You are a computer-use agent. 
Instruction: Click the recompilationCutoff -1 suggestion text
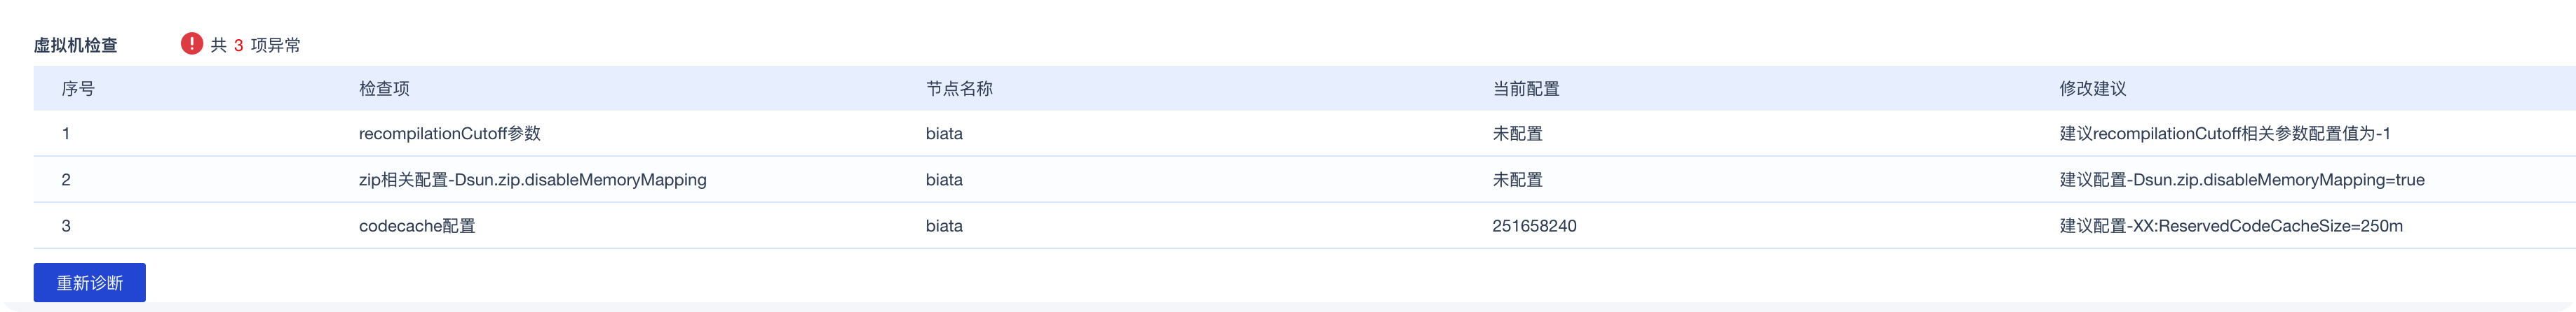coord(2224,134)
